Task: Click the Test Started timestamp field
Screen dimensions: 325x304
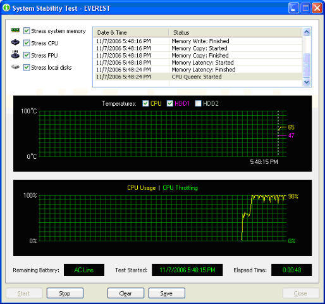Action: [x=187, y=270]
